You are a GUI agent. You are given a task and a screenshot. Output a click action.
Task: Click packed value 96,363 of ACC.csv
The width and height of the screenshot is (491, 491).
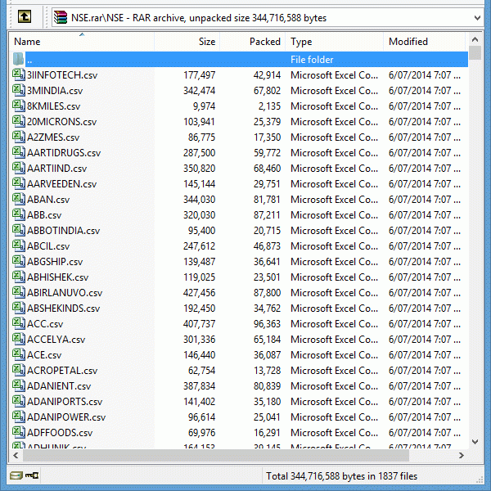(267, 324)
